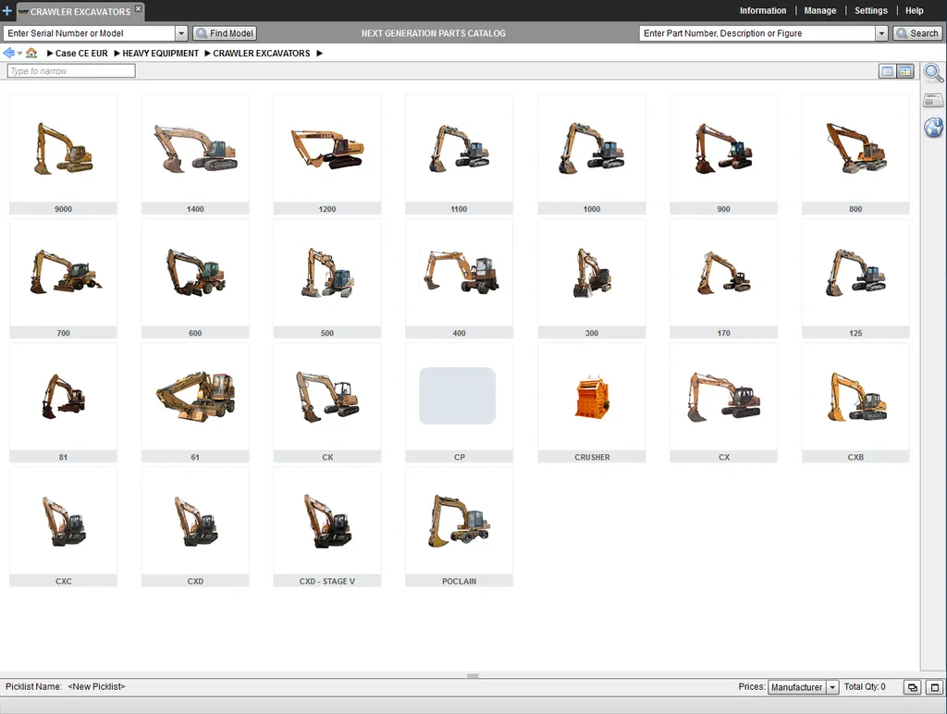Open the Help menu

pyautogui.click(x=914, y=11)
